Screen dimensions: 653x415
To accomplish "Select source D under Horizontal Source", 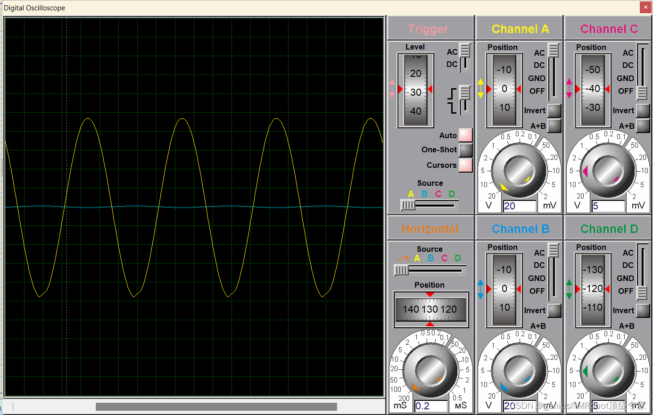I will point(458,258).
